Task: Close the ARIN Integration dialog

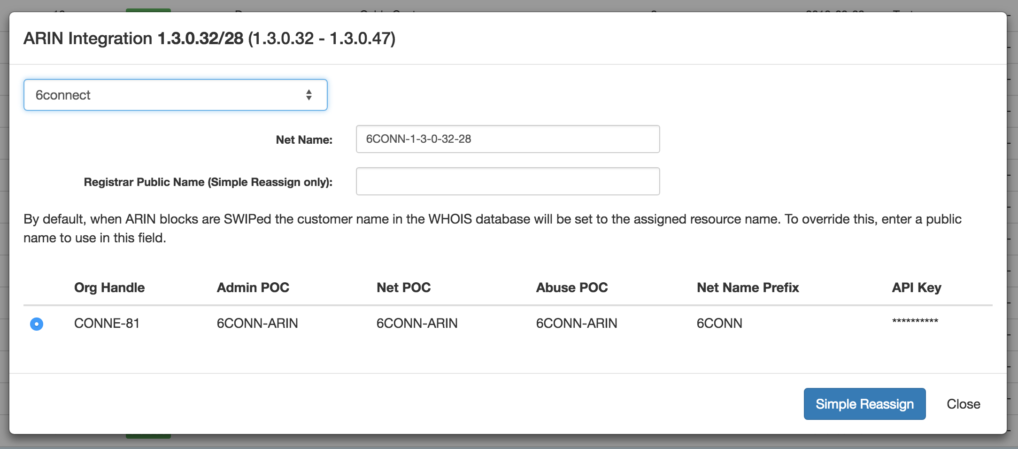Action: [x=963, y=404]
